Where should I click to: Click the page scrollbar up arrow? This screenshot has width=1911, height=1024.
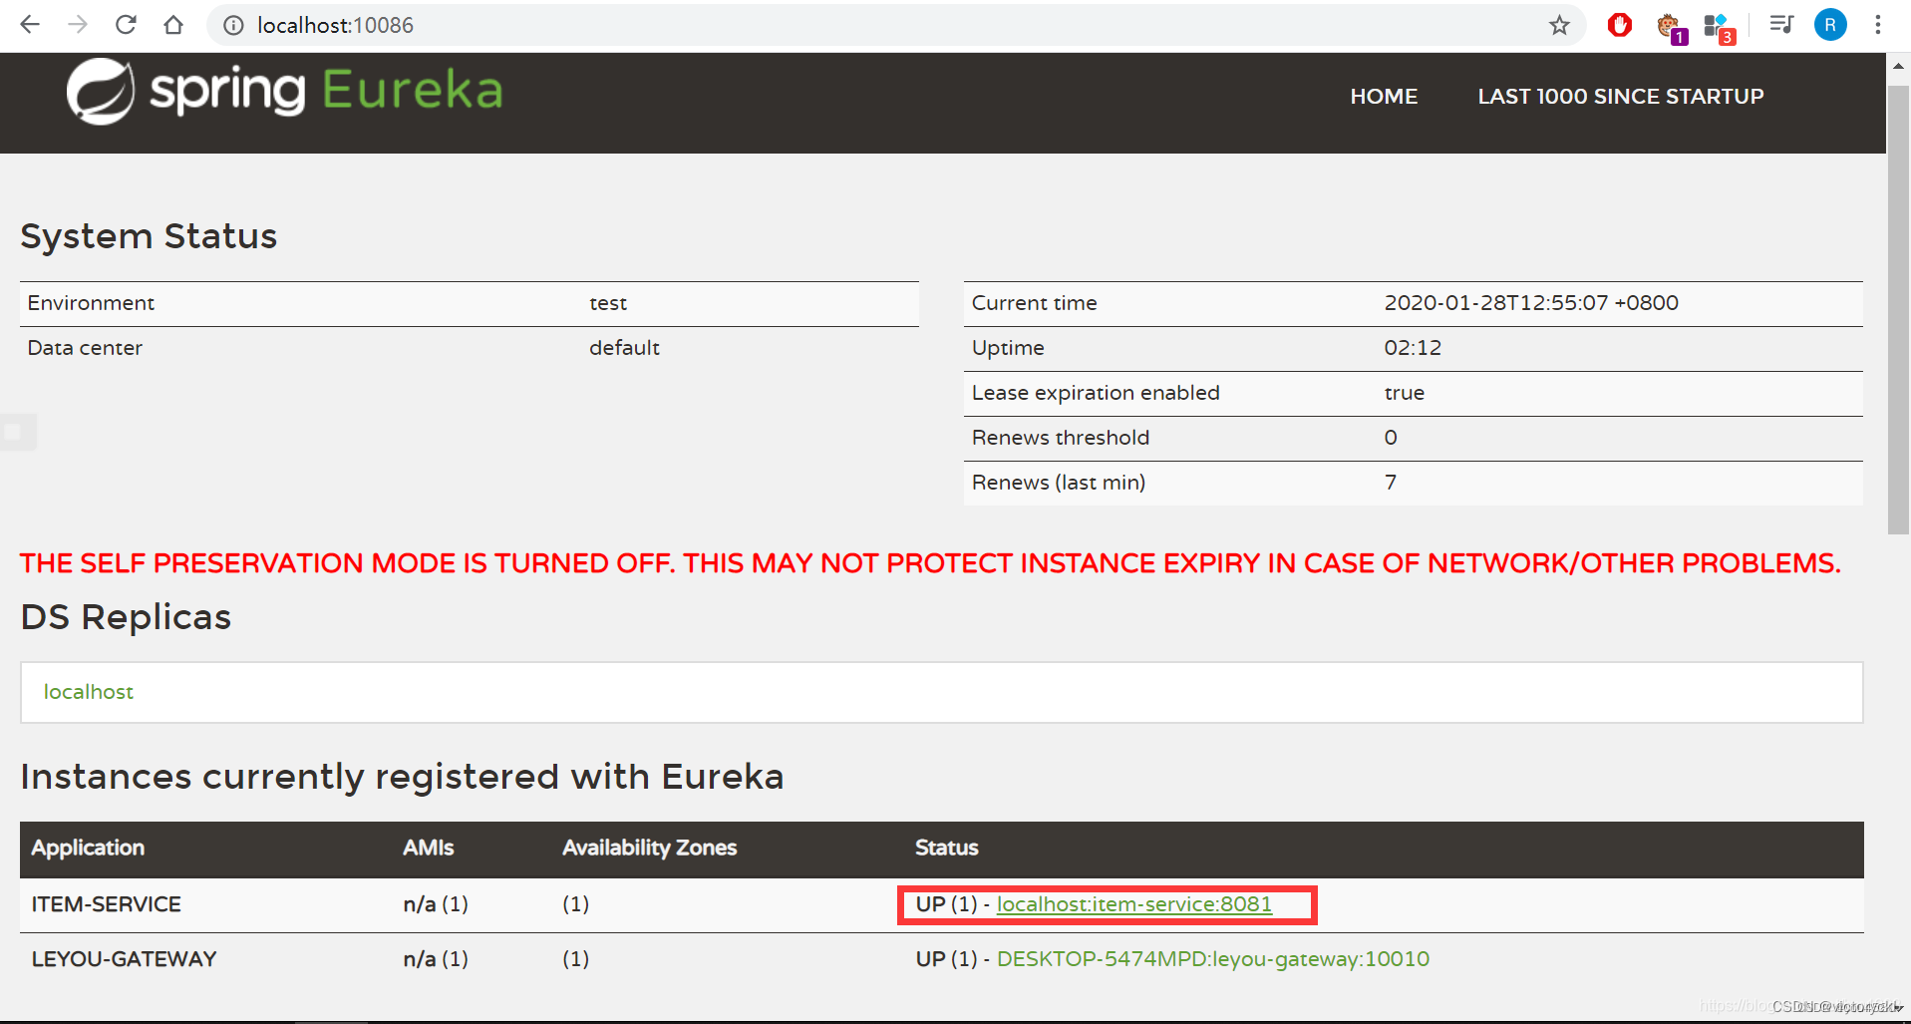1898,66
